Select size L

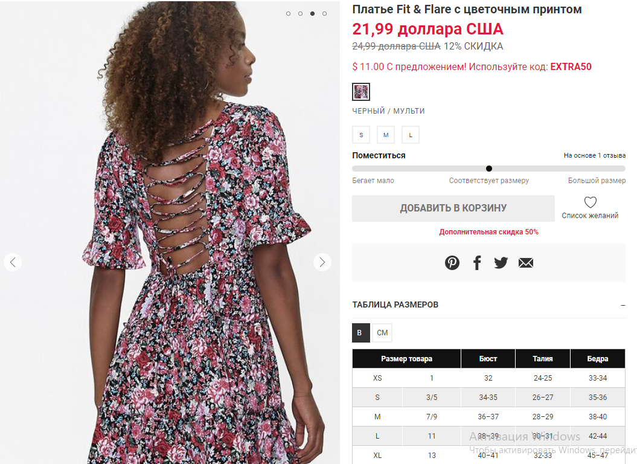411,135
